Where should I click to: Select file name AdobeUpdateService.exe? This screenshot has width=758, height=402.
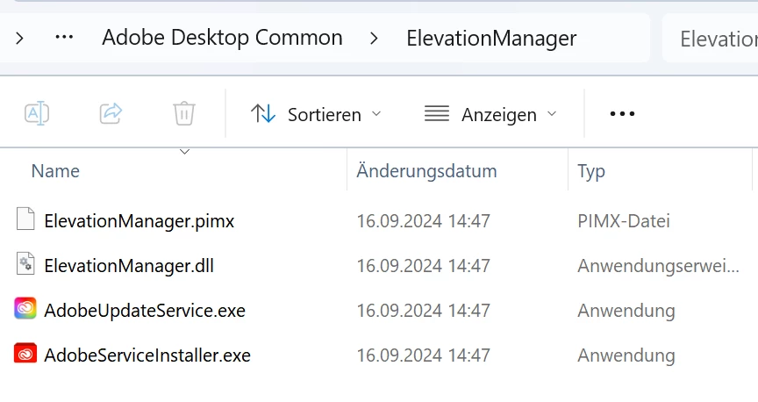(x=145, y=311)
